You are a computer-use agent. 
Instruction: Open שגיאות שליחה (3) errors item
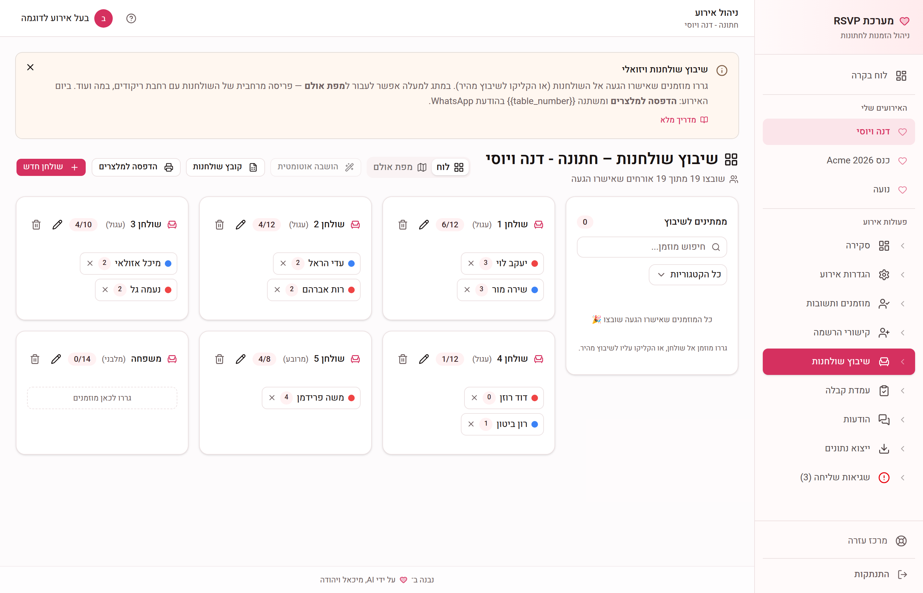839,477
